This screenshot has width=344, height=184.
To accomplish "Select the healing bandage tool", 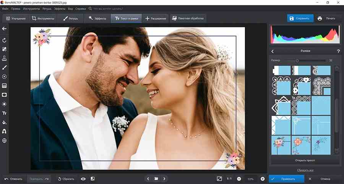I will [x=5, y=49].
